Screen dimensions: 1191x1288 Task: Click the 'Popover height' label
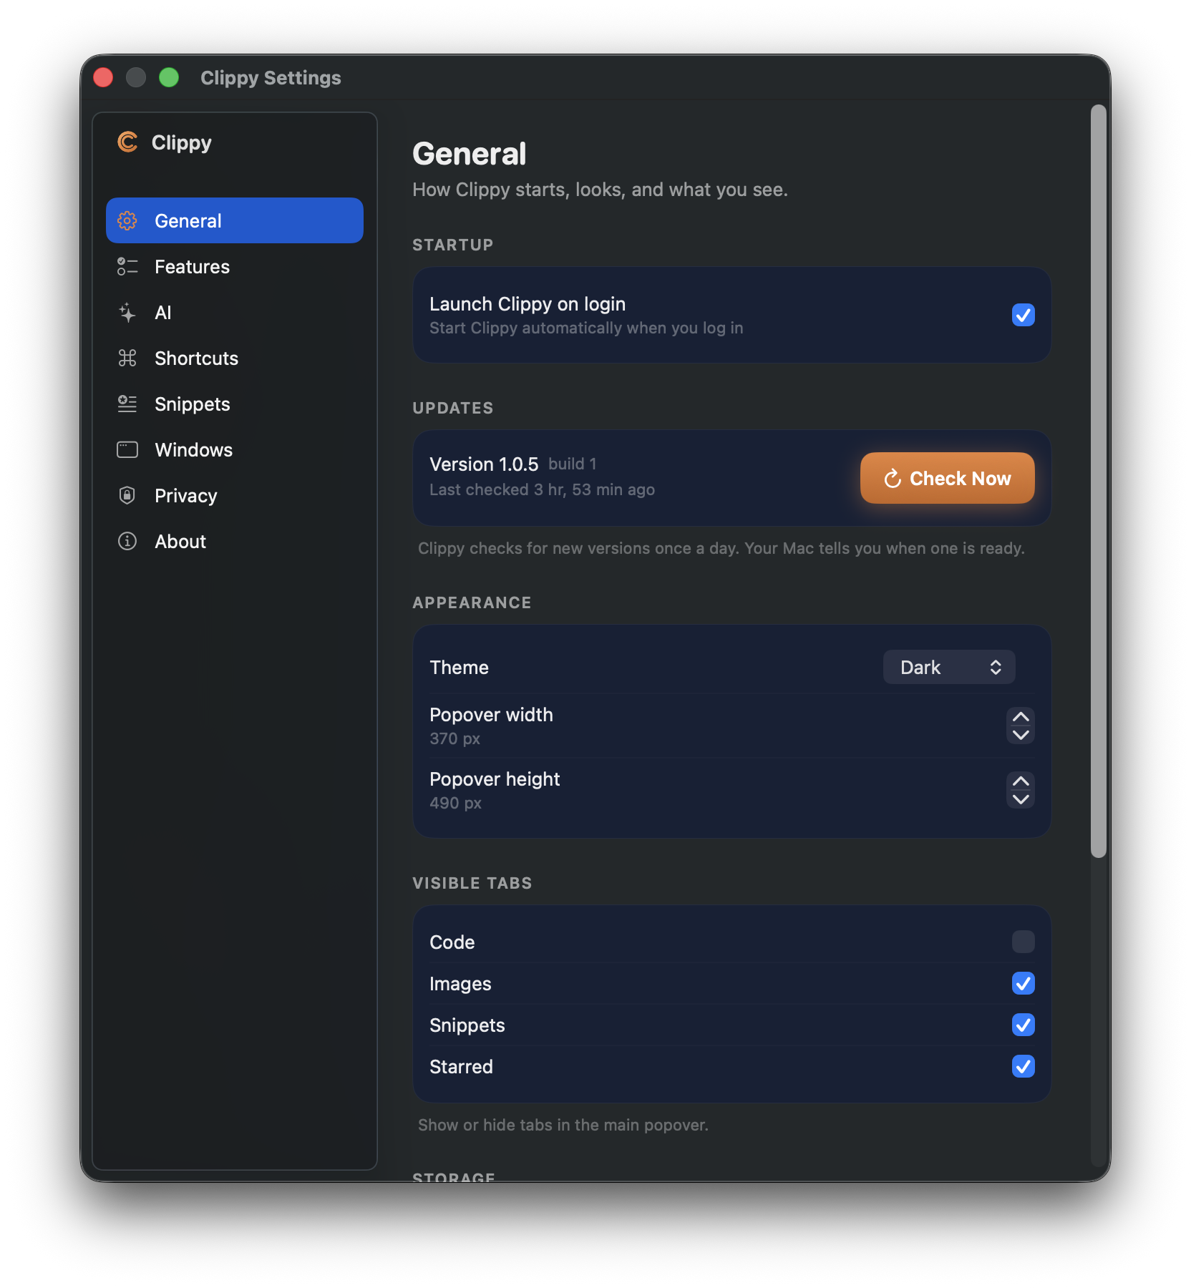click(x=495, y=779)
